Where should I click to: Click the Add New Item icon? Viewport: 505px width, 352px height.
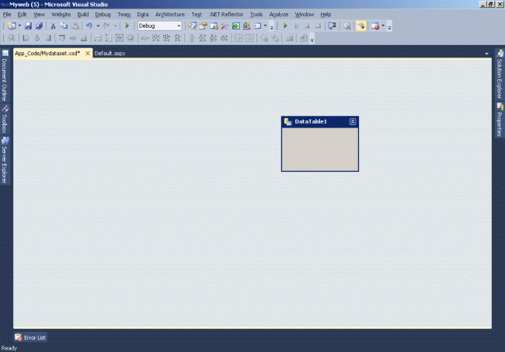tap(12, 26)
